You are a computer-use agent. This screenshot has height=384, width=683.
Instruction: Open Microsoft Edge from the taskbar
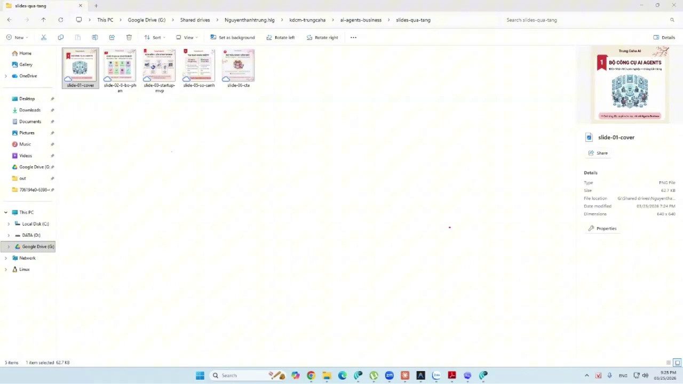[x=343, y=375]
